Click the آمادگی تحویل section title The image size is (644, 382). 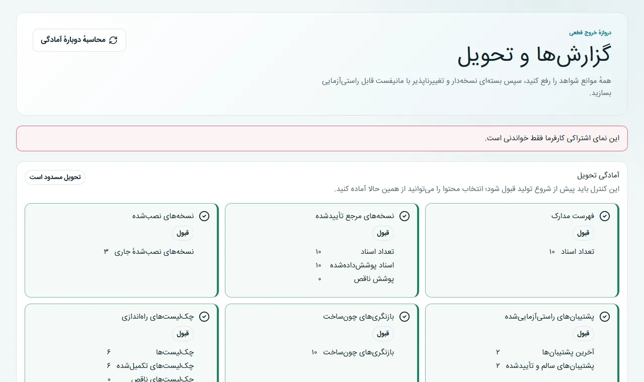coord(598,175)
